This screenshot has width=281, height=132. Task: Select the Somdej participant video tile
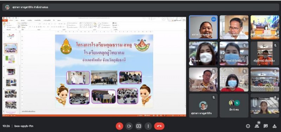203,79
